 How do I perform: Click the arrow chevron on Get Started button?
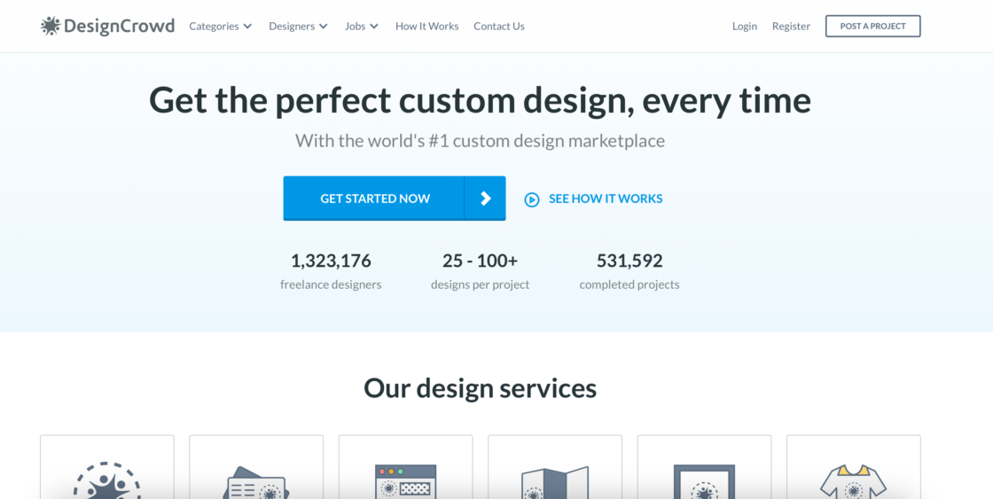click(485, 199)
